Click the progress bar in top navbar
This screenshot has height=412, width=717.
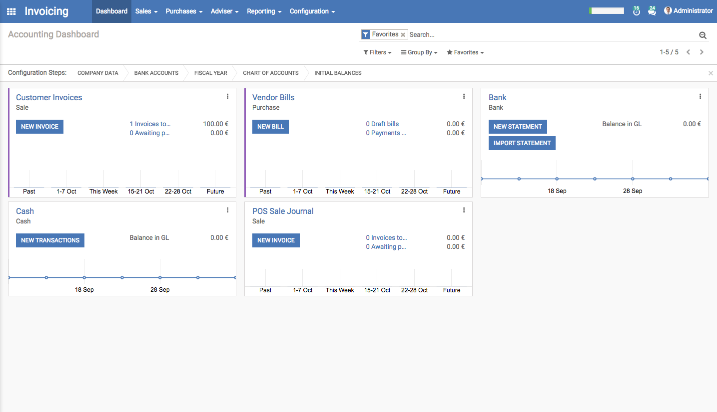pyautogui.click(x=607, y=11)
